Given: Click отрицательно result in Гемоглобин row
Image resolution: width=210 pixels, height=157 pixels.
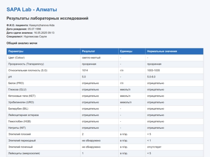Looking at the screenshot, I should pos(90,121).
